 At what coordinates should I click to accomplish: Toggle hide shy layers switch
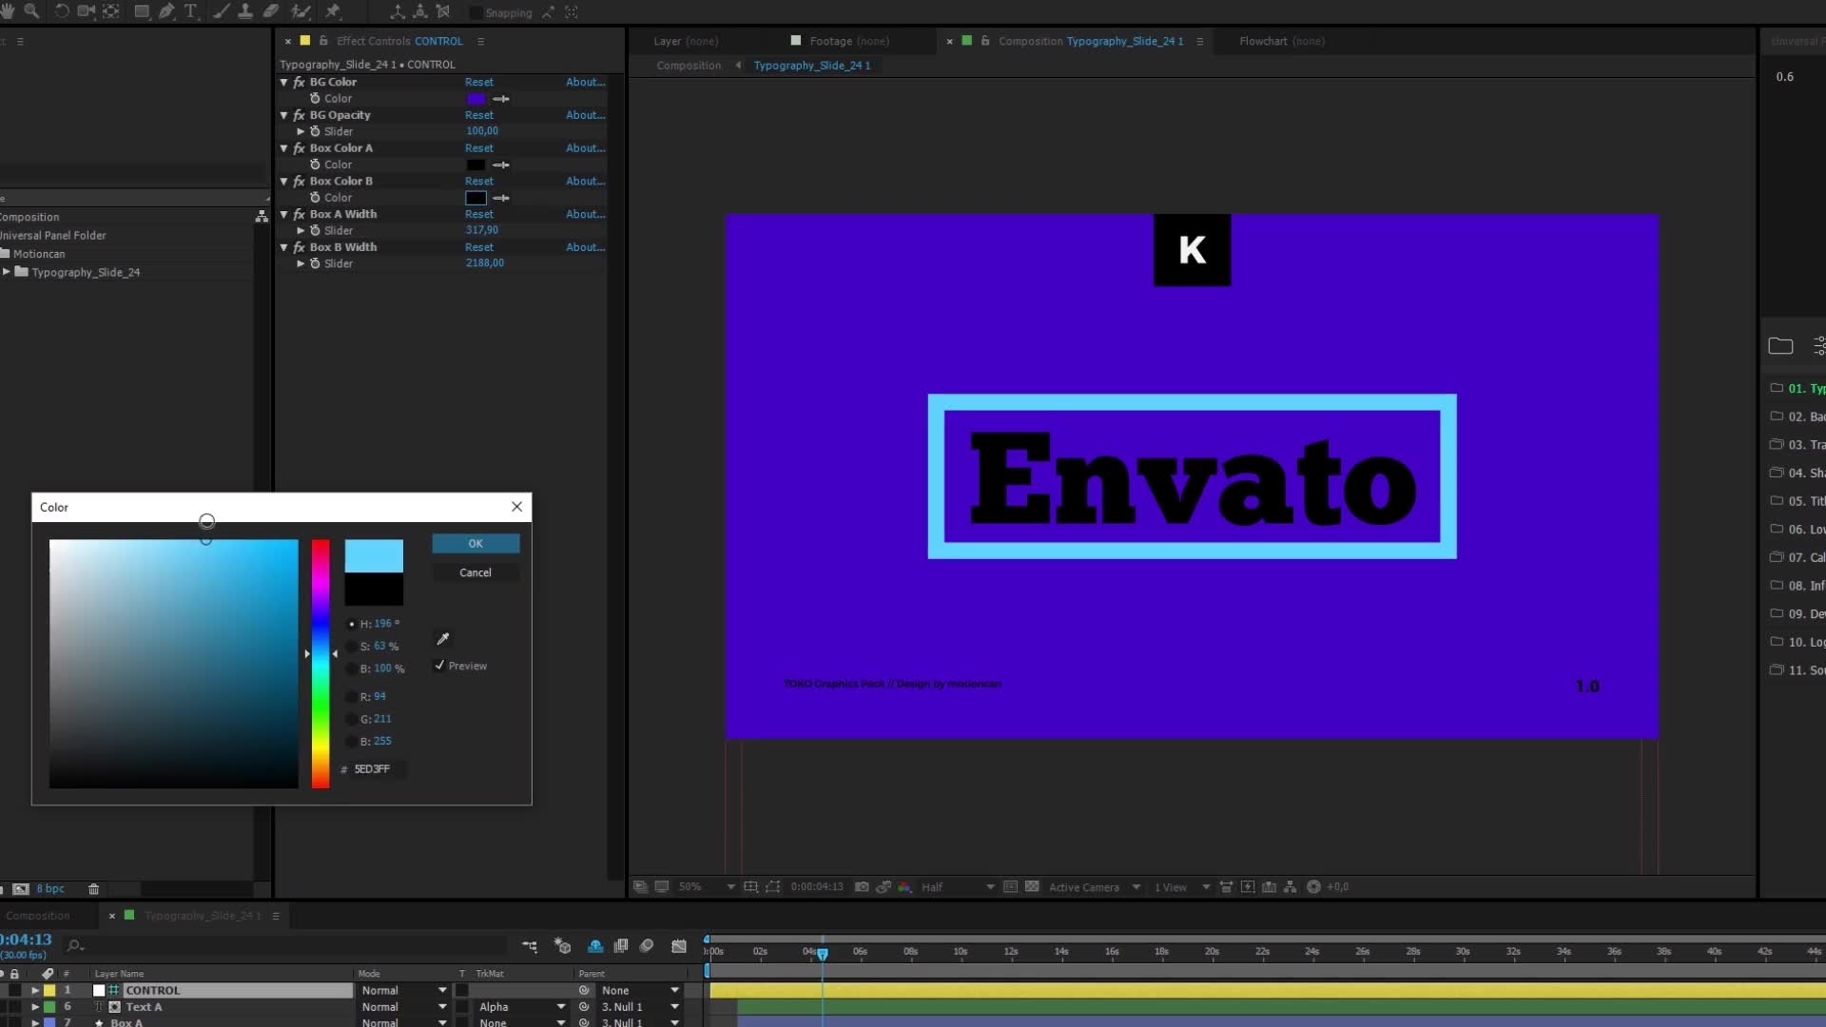[595, 945]
